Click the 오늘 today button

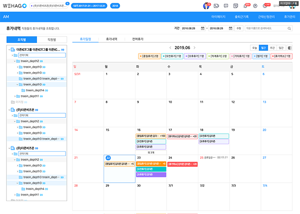pos(255,48)
